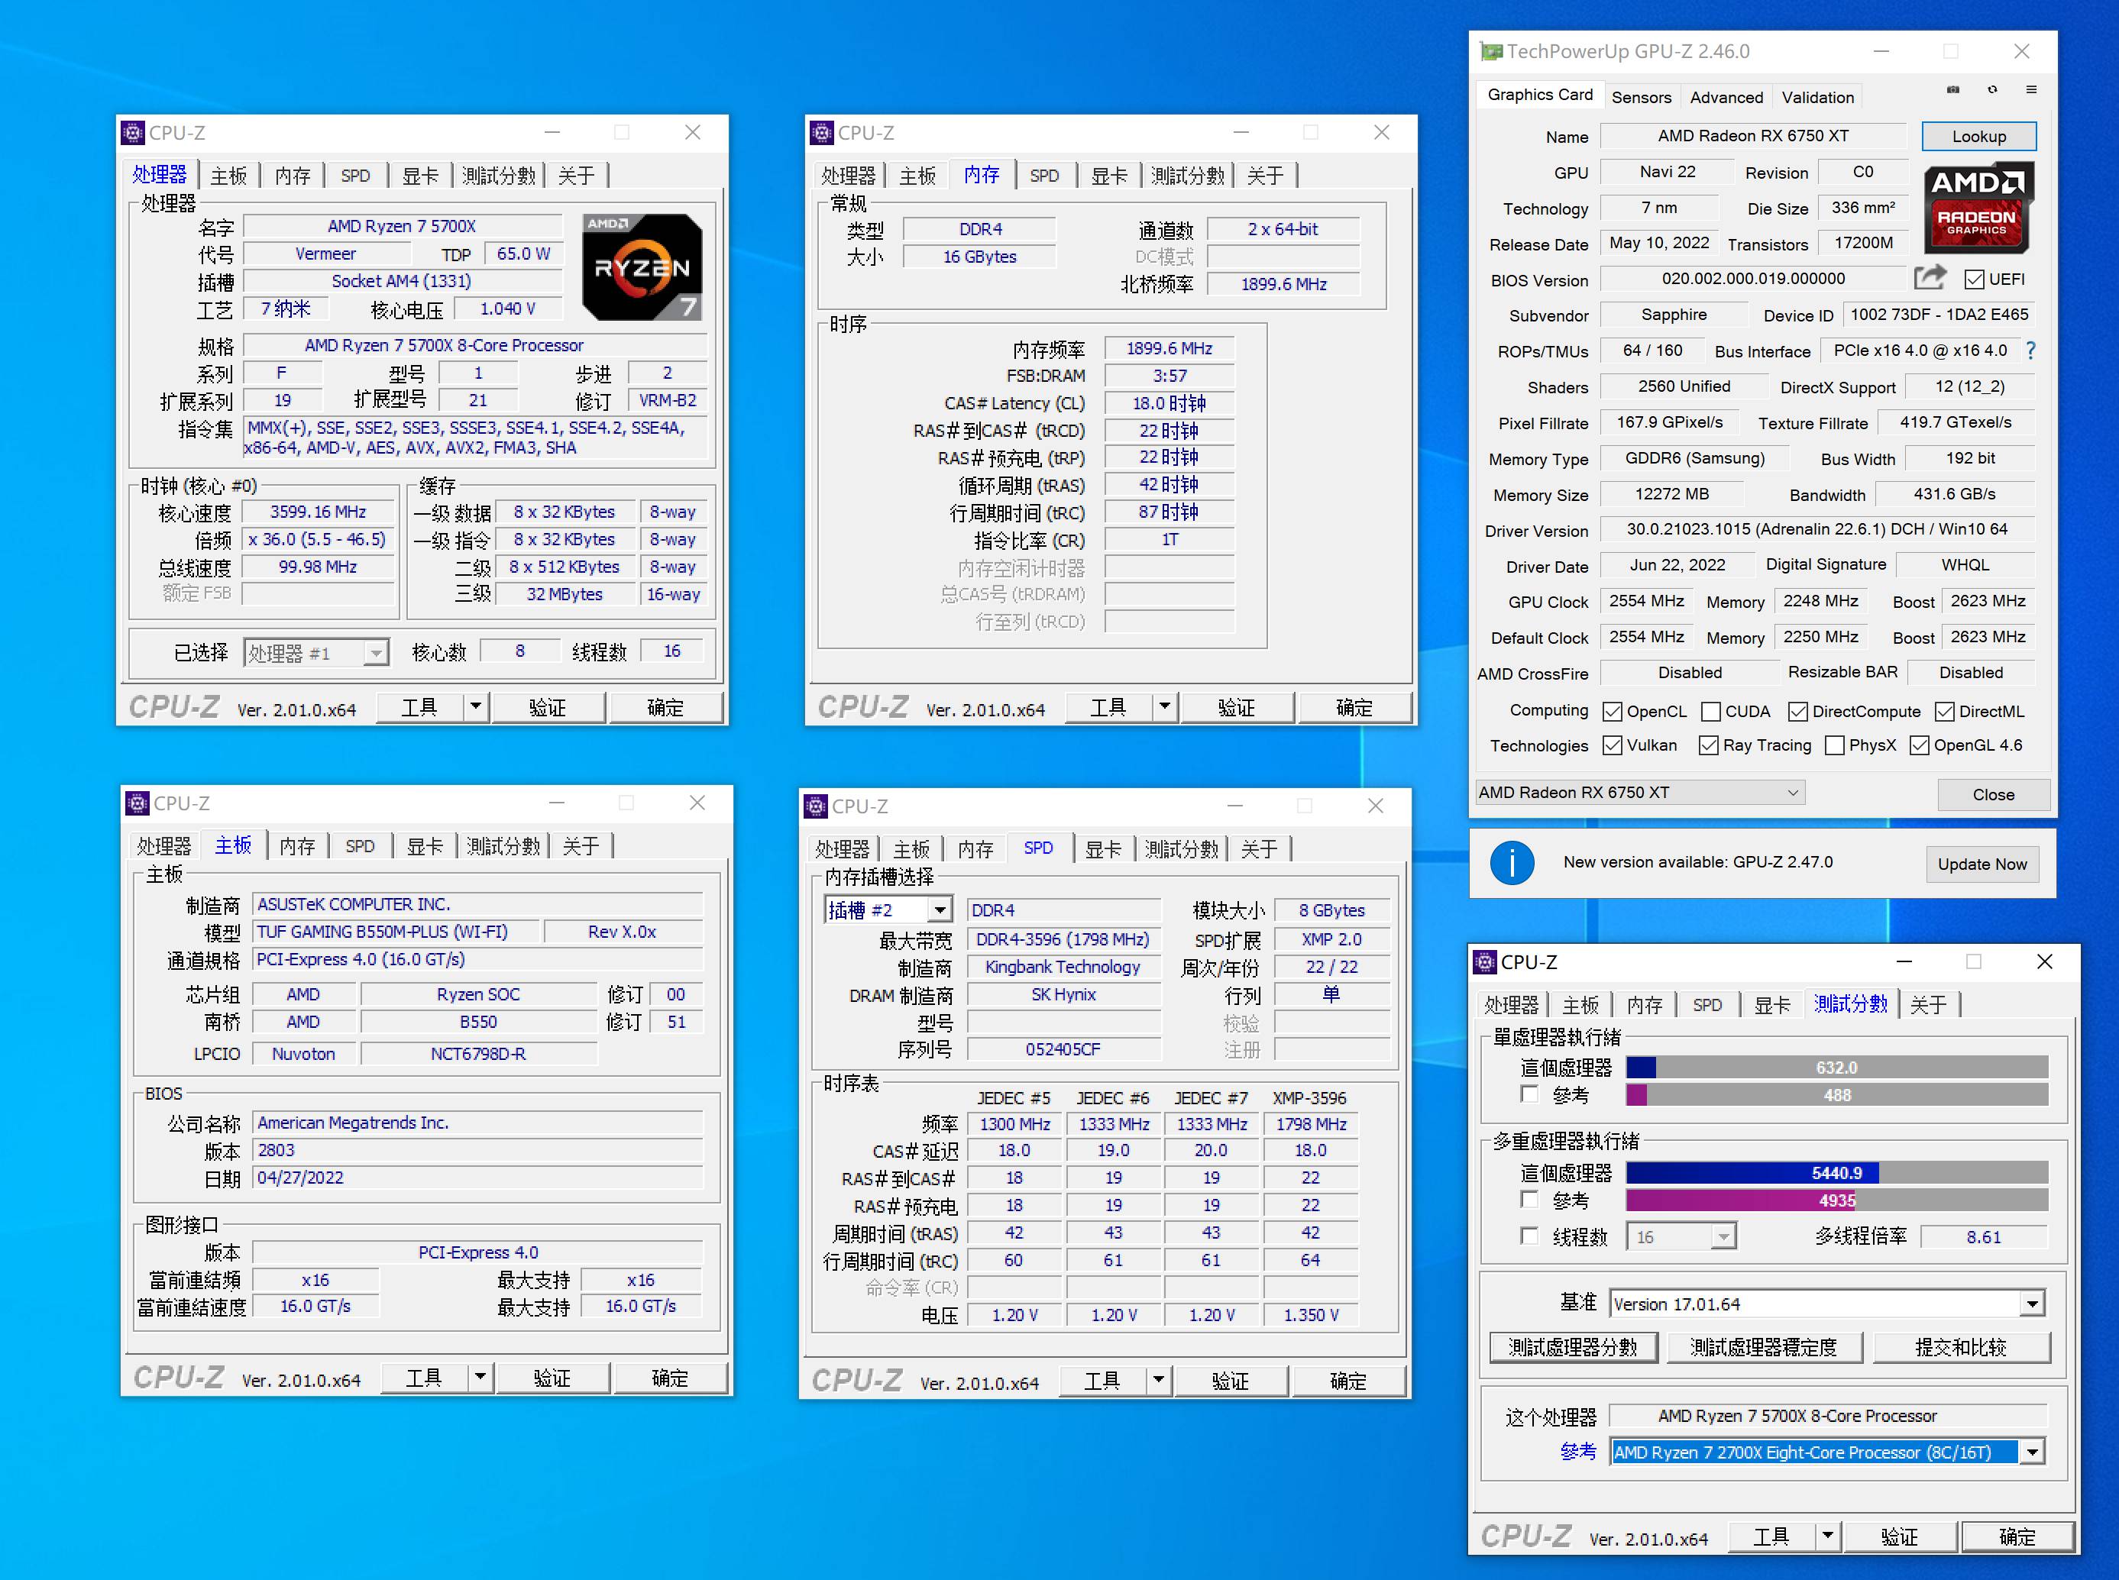Switch to the Sensors tab in GPU-Z
Screen dimensions: 2119x1580
coord(1642,96)
